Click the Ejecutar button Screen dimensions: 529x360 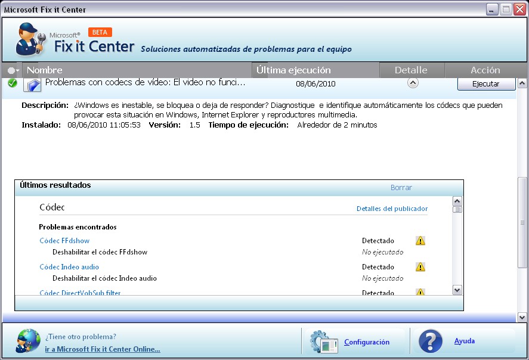tap(486, 84)
